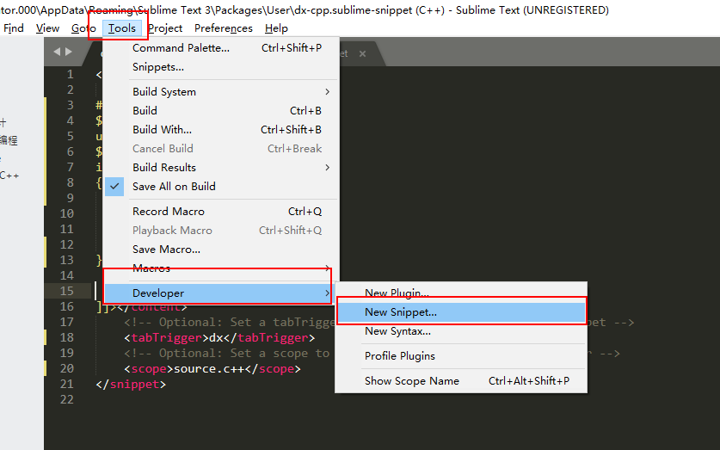The image size is (720, 450).
Task: Click line number 21 in gutter
Action: [x=66, y=384]
